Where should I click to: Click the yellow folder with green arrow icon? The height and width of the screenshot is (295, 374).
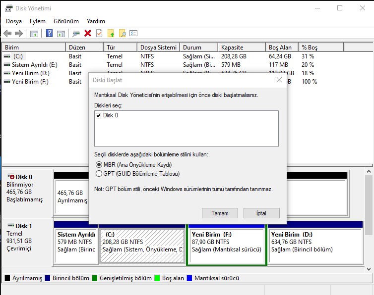(x=111, y=33)
